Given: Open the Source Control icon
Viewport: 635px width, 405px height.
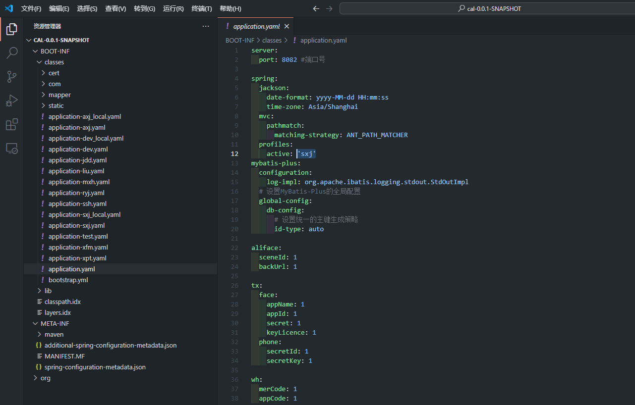Looking at the screenshot, I should tap(12, 77).
